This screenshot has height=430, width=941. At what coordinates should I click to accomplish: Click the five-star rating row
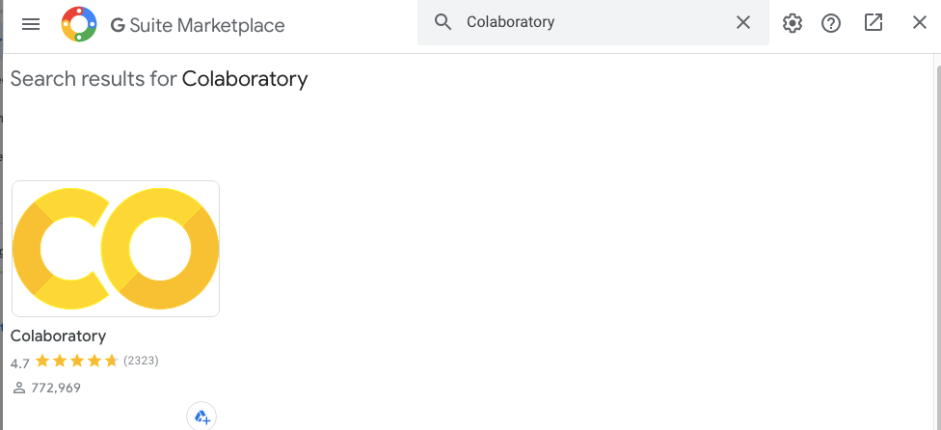[x=77, y=361]
